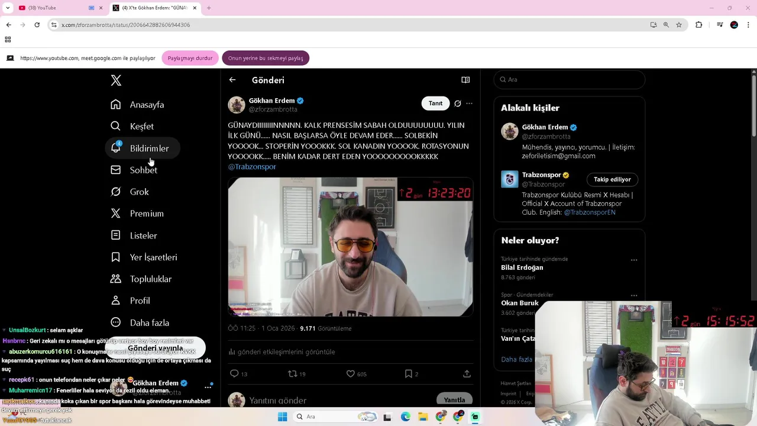Open @TrabzonsporEN link
This screenshot has height=426, width=757.
pyautogui.click(x=590, y=212)
